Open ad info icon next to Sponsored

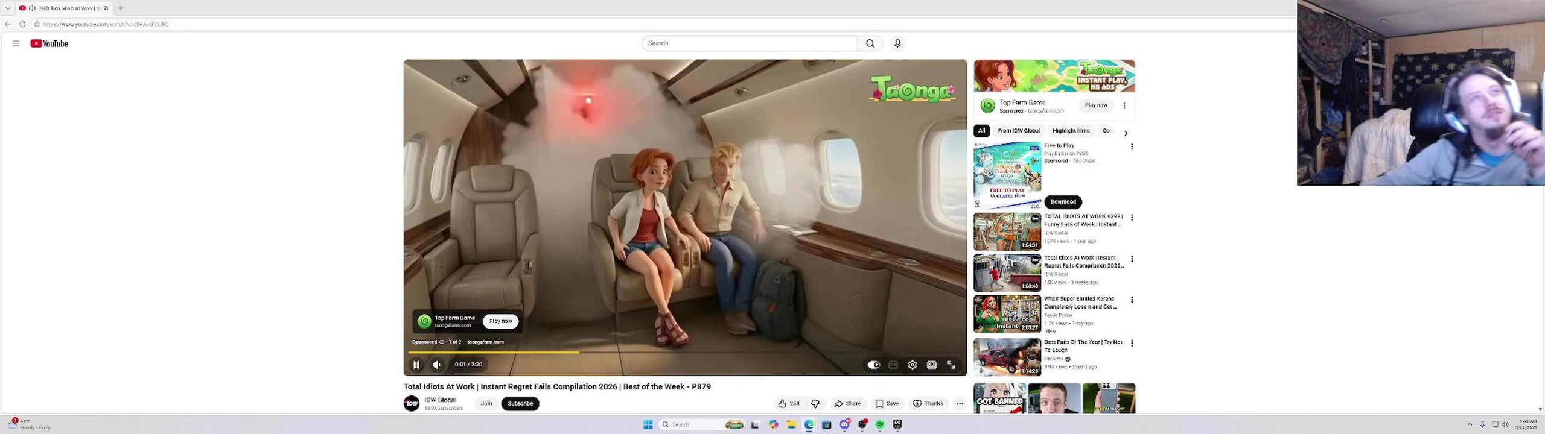point(442,342)
